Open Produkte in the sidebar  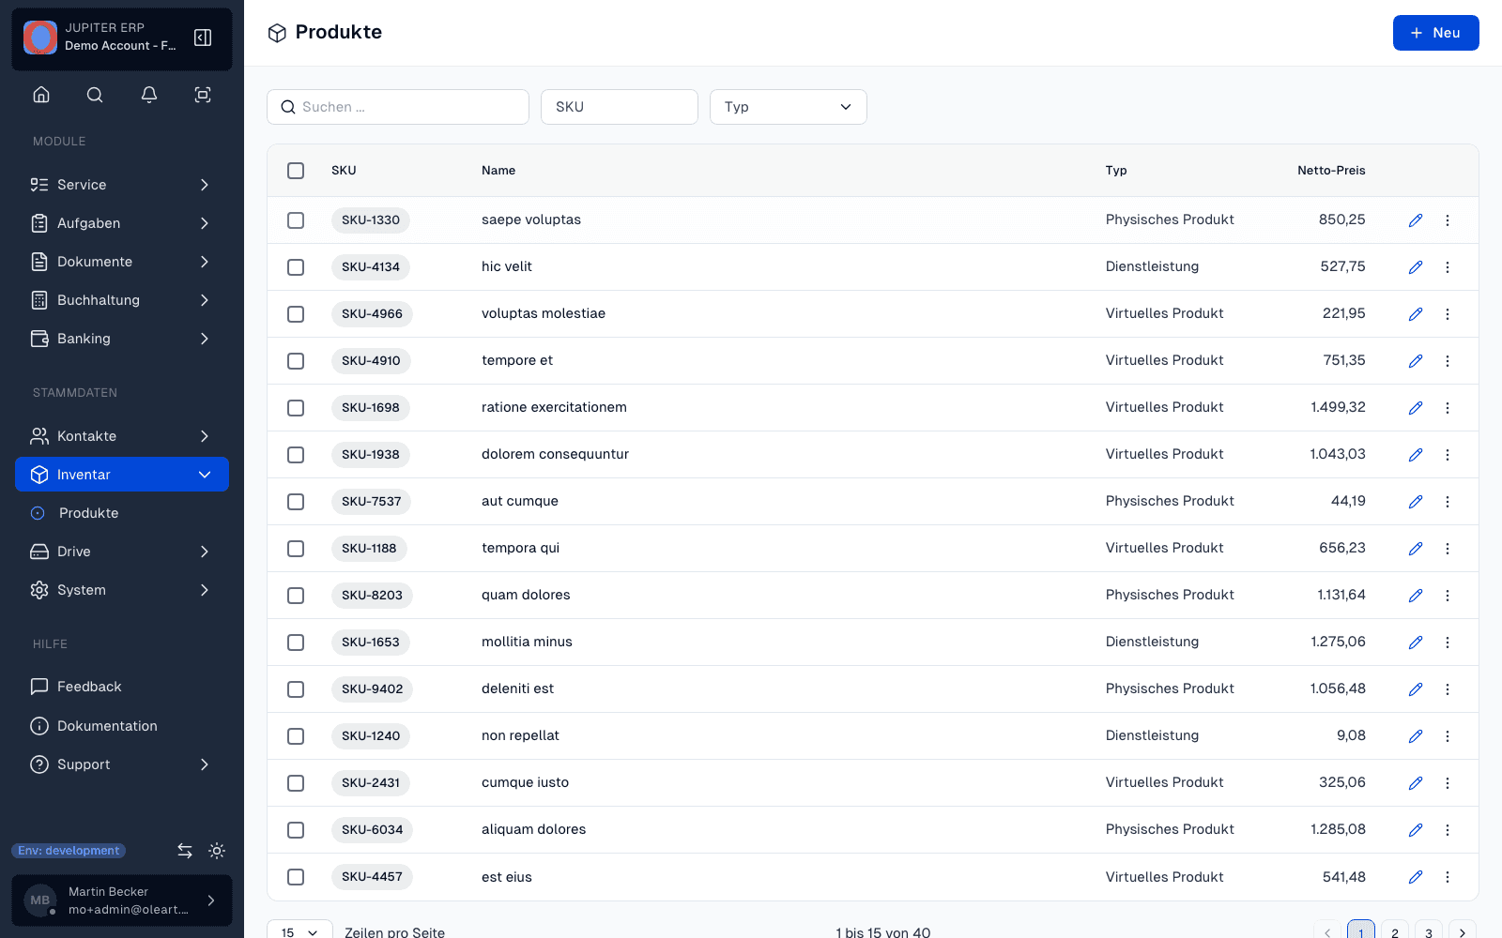(x=122, y=513)
